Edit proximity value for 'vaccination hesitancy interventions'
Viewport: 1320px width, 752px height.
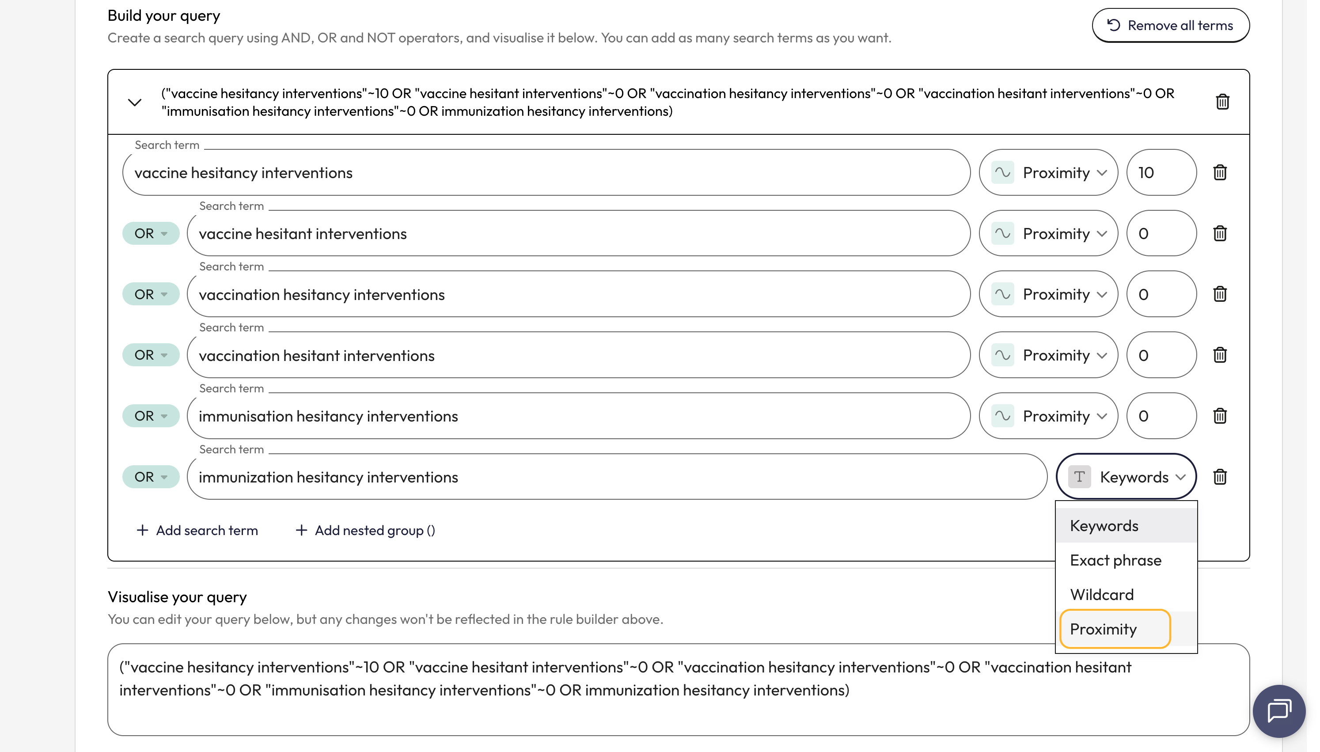(1161, 294)
